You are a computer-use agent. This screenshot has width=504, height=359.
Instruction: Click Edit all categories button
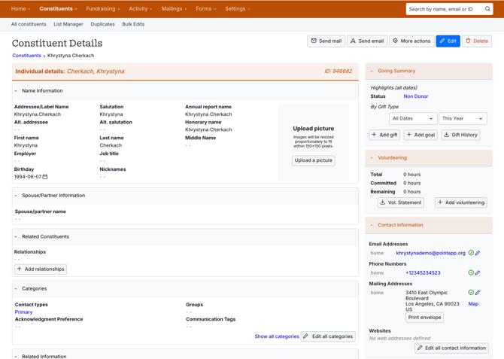(328, 336)
